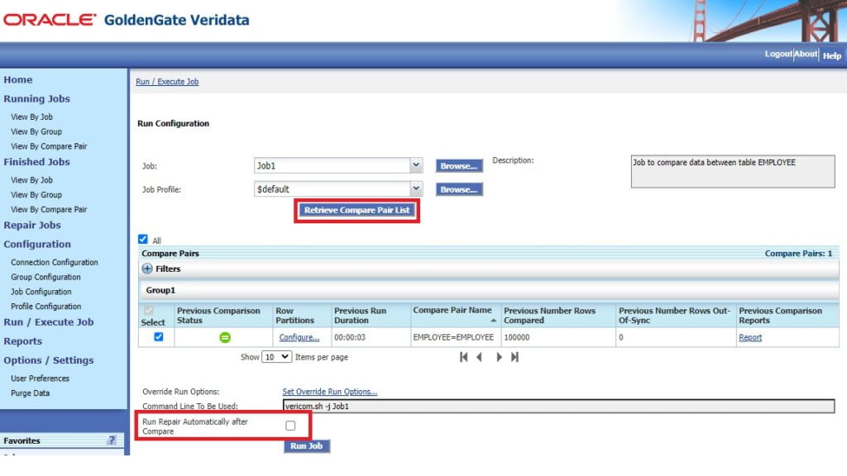Expand the Filters plus icon
847x476 pixels.
pos(147,269)
